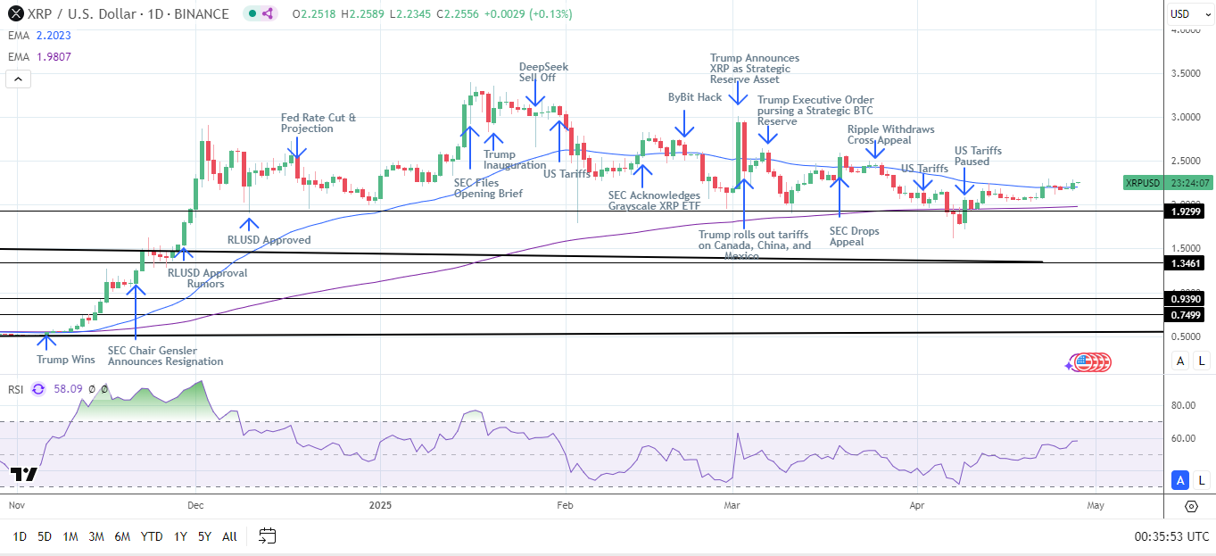Hide the RSI line with the first Ø toggle

92,389
